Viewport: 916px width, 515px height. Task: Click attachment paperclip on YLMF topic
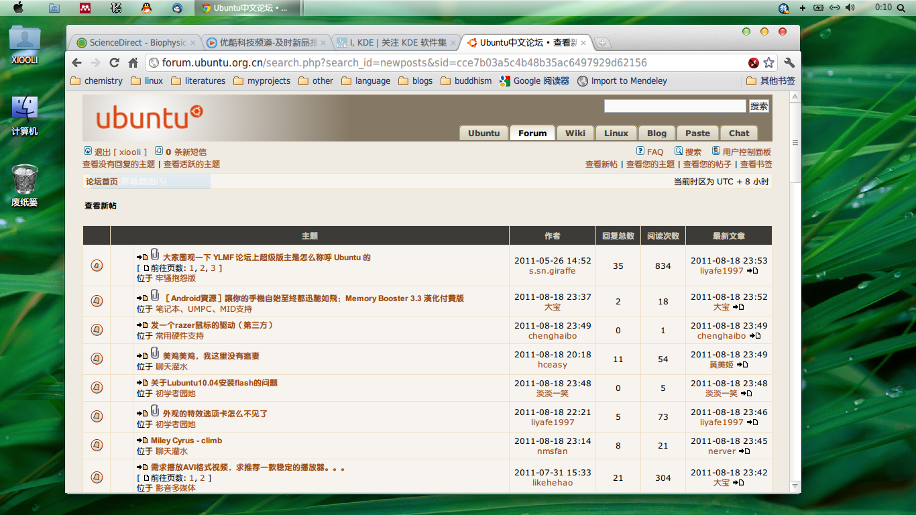155,255
